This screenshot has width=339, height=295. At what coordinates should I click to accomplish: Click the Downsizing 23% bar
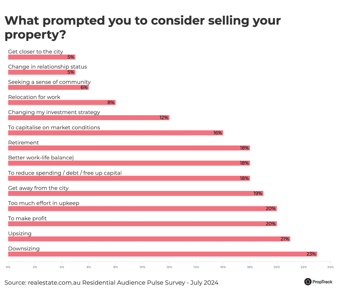pyautogui.click(x=162, y=254)
